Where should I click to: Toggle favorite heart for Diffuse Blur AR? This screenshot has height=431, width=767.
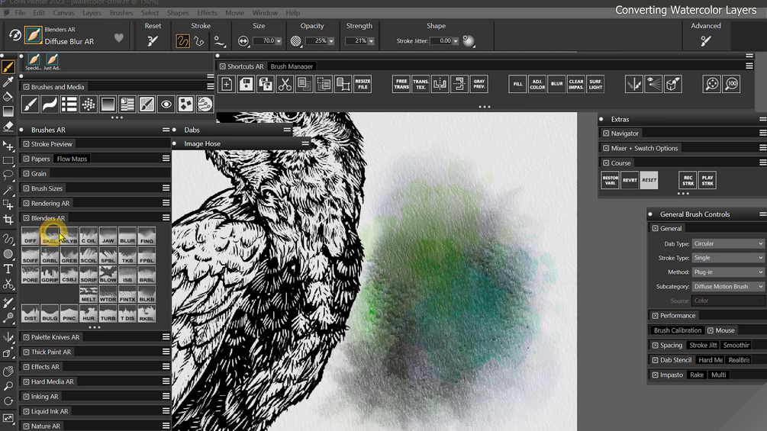tap(119, 37)
